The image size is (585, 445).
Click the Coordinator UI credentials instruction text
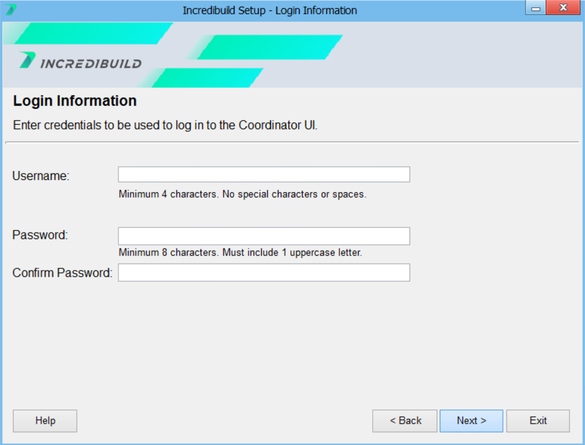[x=165, y=126]
